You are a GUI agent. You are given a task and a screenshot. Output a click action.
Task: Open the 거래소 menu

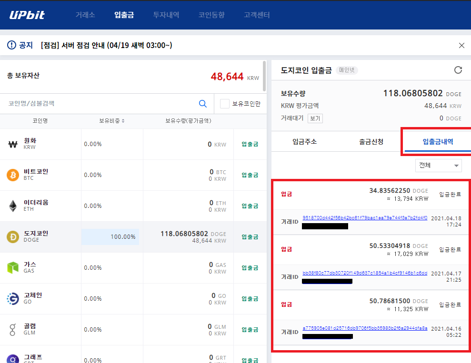click(x=85, y=15)
